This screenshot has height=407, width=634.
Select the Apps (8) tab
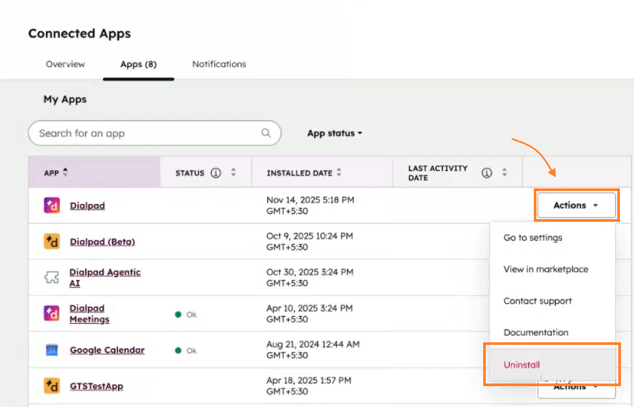tap(138, 64)
